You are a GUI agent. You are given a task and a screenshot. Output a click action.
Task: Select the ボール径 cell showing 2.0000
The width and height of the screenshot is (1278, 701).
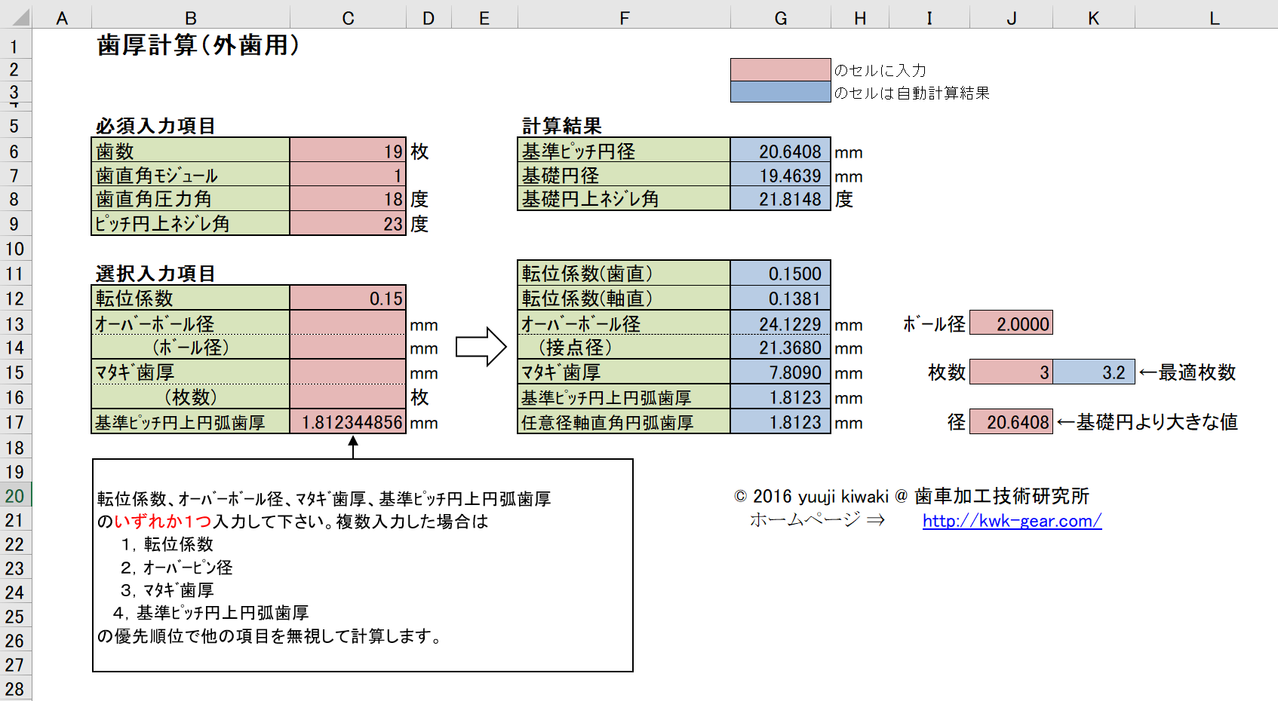point(1011,323)
